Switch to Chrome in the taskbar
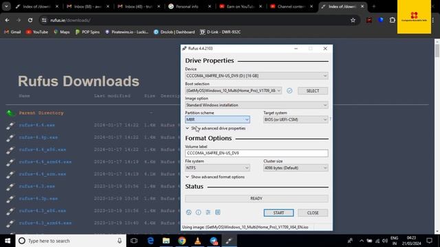This screenshot has width=440, height=247. [x=181, y=241]
